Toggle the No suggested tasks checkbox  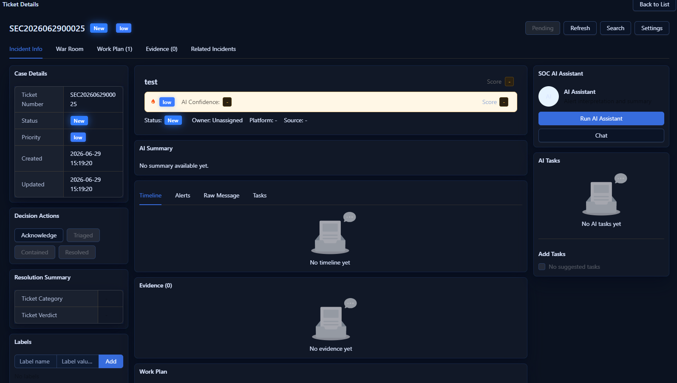(x=542, y=267)
